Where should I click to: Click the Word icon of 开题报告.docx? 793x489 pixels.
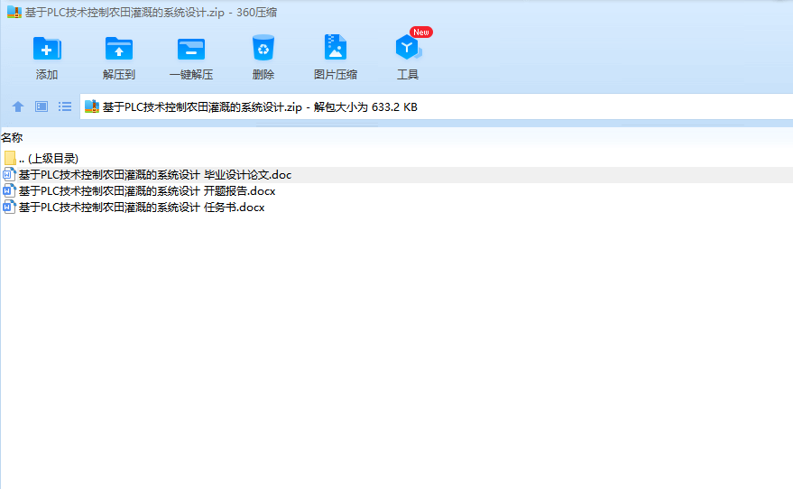point(9,190)
